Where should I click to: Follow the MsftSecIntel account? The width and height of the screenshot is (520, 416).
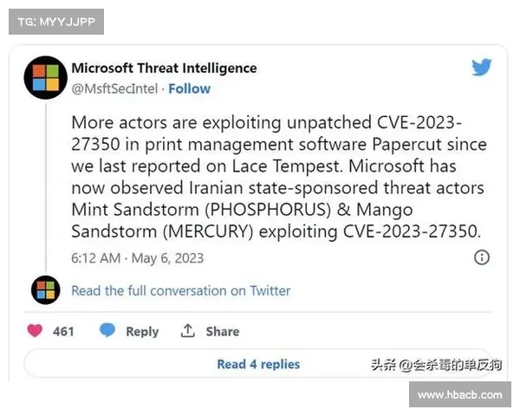coord(190,88)
